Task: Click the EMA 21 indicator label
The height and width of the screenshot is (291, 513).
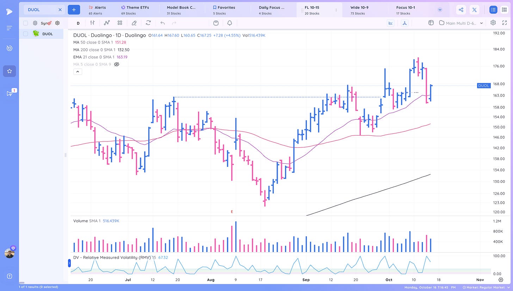Action: click(94, 57)
